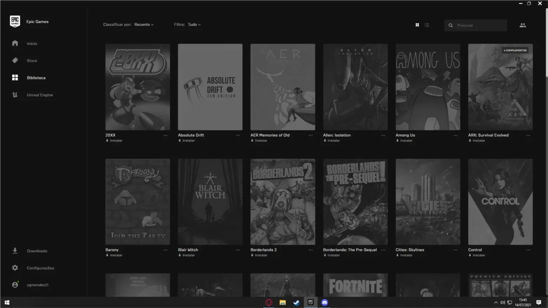This screenshot has height=308, width=548.
Task: Click the search magnifier icon
Action: coord(451,25)
